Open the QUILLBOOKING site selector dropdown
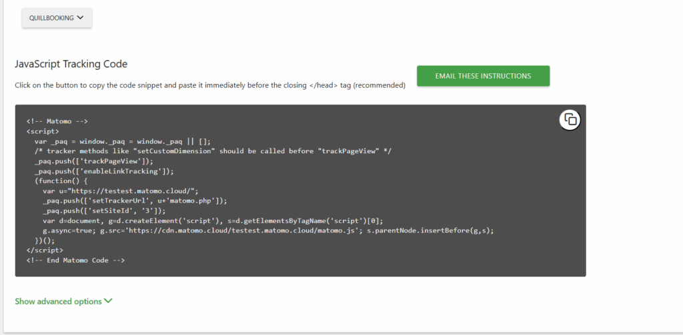The height and width of the screenshot is (335, 683). (x=57, y=18)
